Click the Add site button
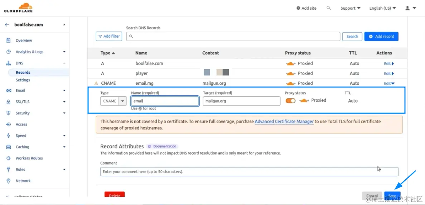 [x=306, y=8]
